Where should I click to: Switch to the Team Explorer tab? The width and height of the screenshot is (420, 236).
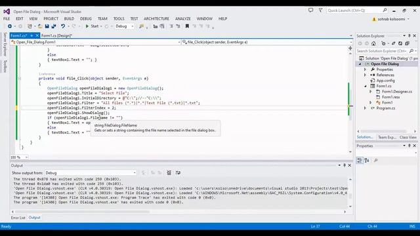[x=387, y=137]
